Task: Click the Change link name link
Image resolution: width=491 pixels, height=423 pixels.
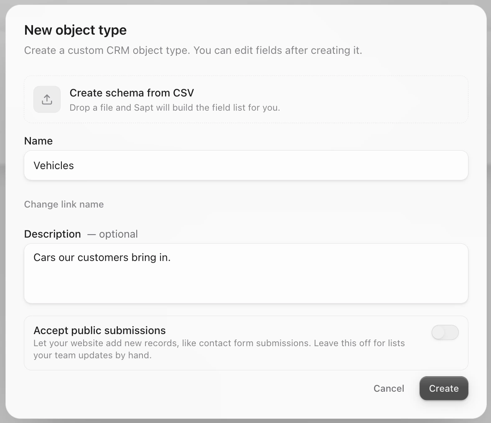Action: pyautogui.click(x=64, y=204)
